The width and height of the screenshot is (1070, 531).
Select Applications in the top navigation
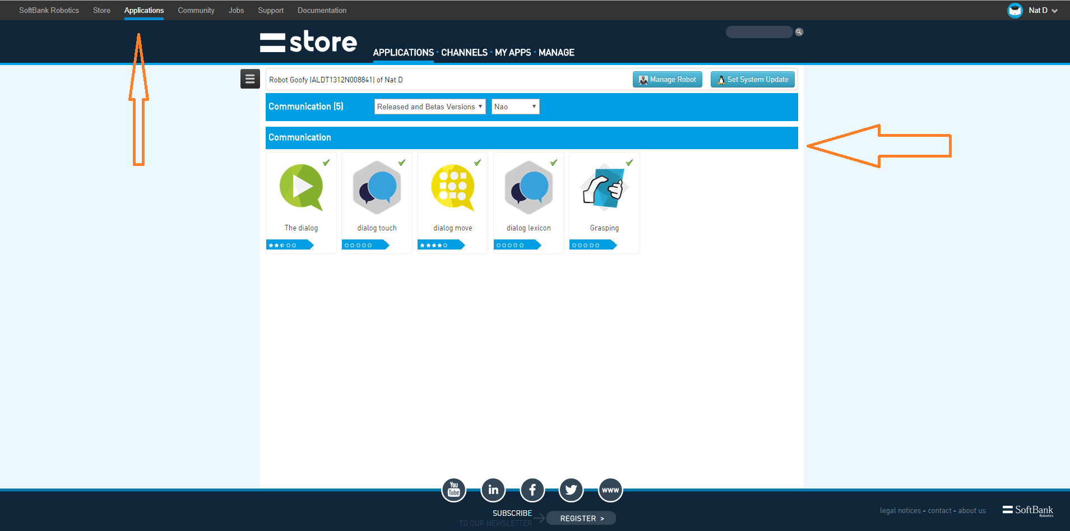144,10
